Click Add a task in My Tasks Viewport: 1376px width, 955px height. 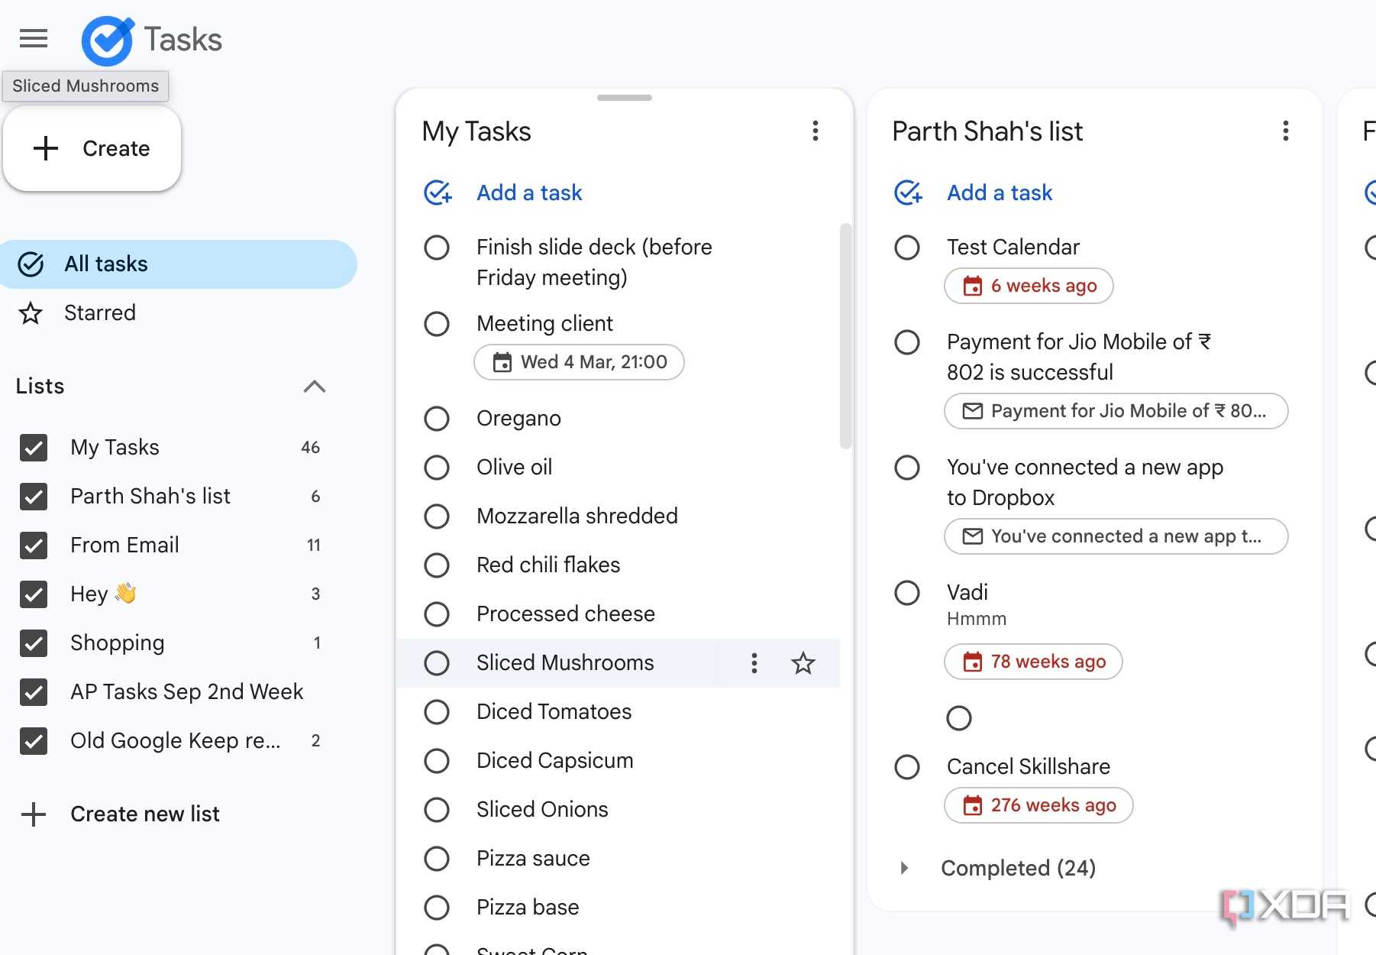pos(529,193)
